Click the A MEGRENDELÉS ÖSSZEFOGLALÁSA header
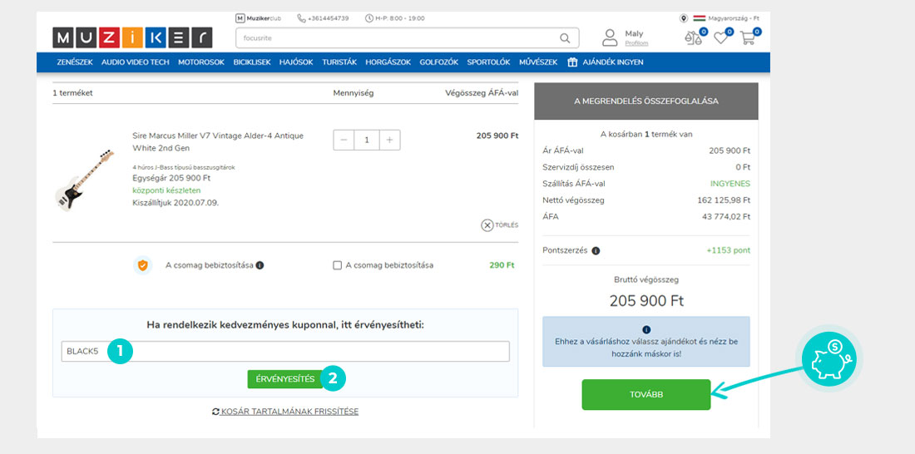 [646, 101]
